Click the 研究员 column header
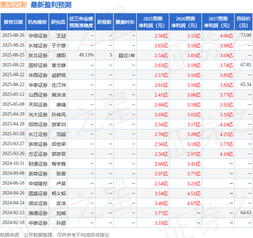 click(58, 22)
